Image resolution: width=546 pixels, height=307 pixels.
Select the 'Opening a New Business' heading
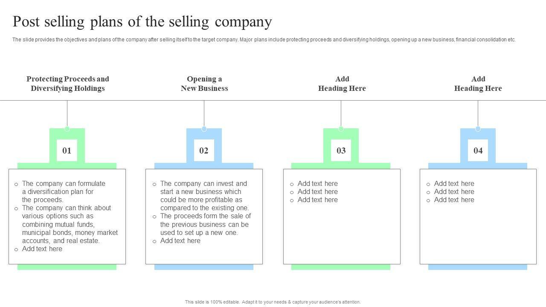pyautogui.click(x=204, y=84)
